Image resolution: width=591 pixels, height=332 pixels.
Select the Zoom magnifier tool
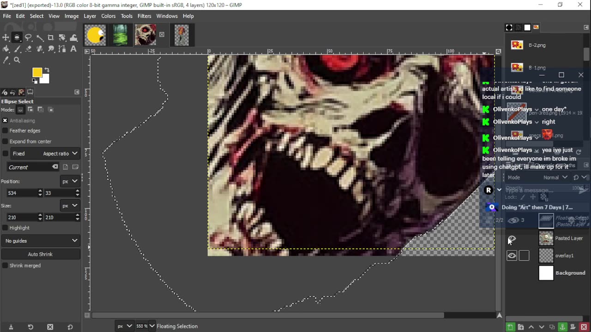[x=17, y=60]
